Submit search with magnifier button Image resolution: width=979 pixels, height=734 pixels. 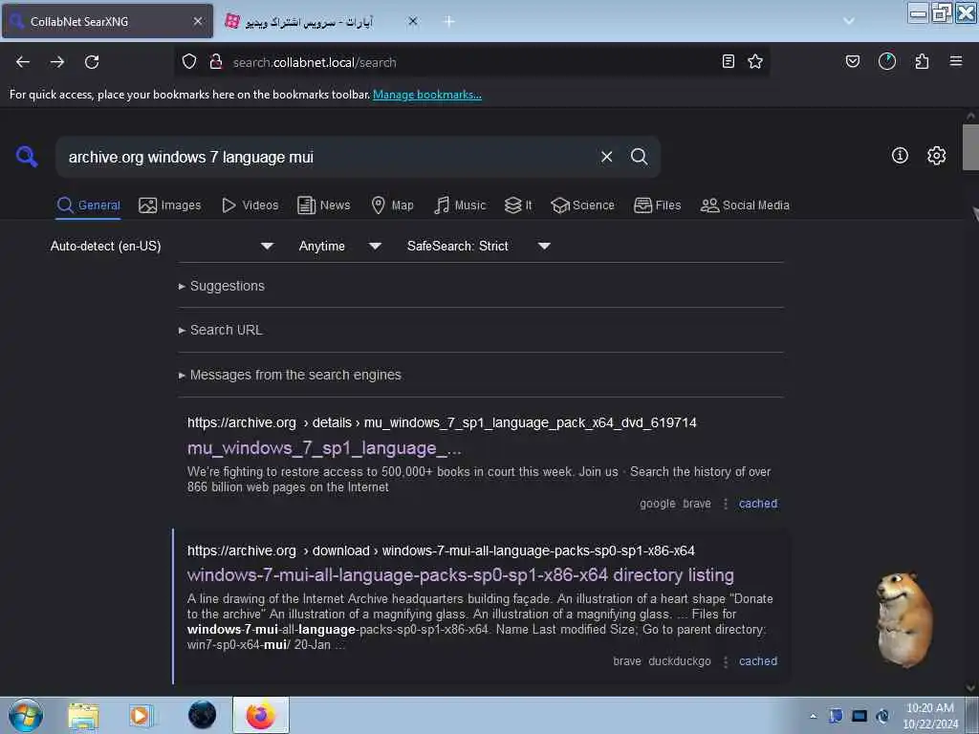coord(639,157)
